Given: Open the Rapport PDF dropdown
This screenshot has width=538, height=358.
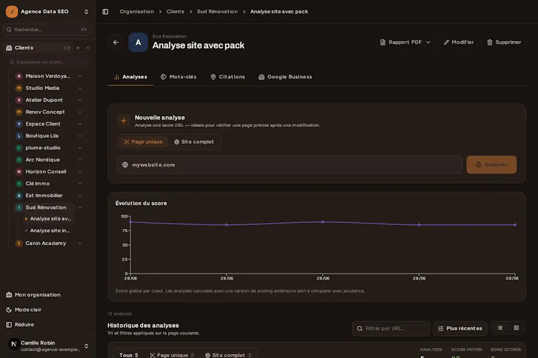Looking at the screenshot, I should [x=405, y=42].
